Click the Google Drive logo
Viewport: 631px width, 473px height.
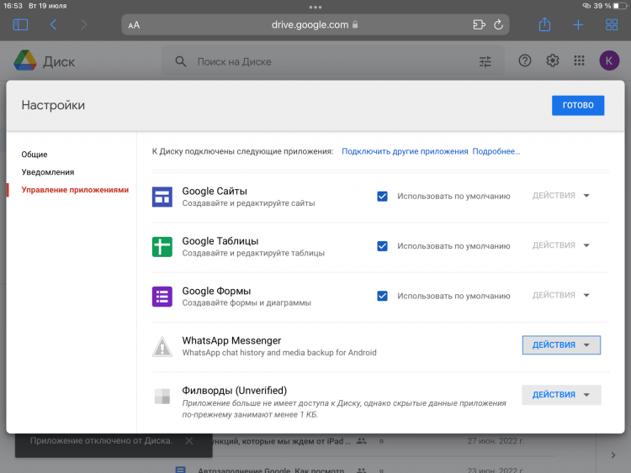pyautogui.click(x=25, y=60)
